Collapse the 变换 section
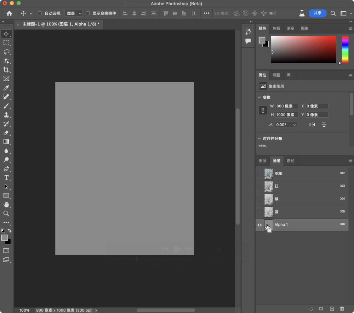The height and width of the screenshot is (313, 354). click(259, 97)
